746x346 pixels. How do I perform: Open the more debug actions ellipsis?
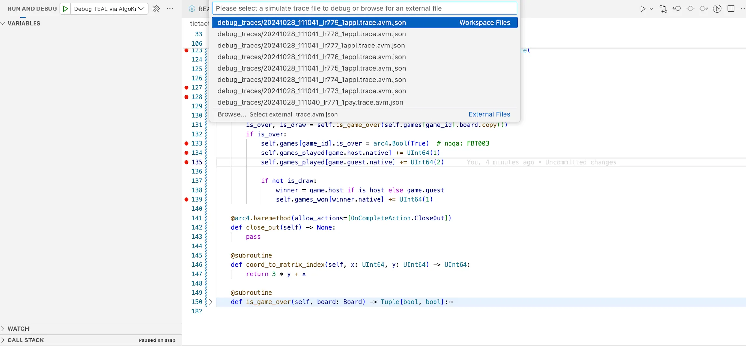tap(170, 8)
